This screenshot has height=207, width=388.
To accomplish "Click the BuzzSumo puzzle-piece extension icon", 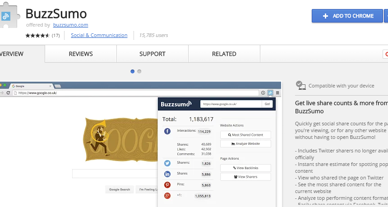I will 9,15.
